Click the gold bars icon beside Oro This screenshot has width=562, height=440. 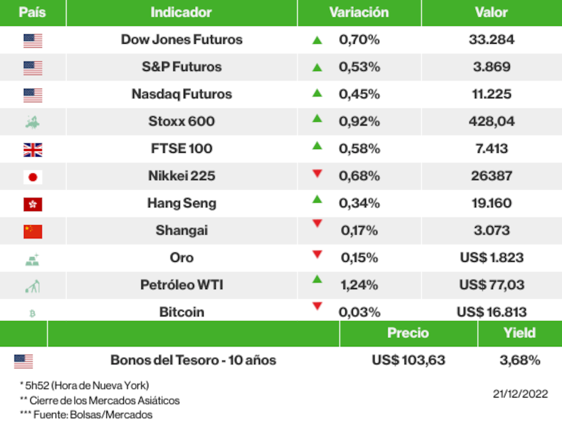(x=33, y=259)
